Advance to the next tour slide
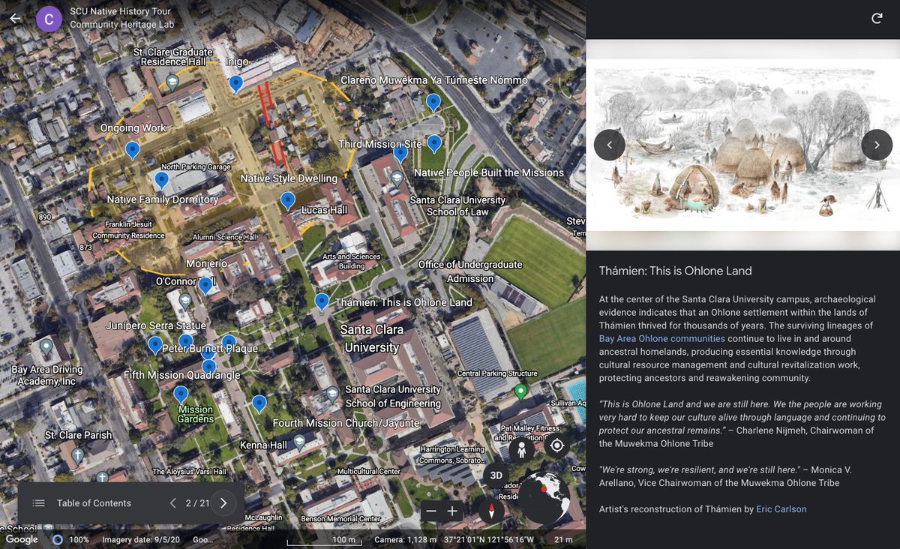 click(223, 503)
